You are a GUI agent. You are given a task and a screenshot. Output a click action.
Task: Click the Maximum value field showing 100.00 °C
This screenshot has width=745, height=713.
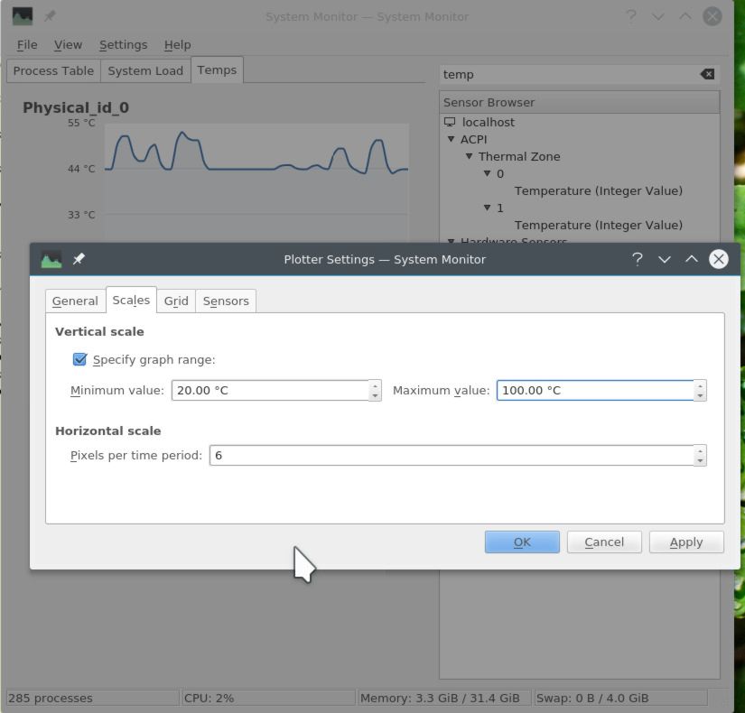[595, 391]
